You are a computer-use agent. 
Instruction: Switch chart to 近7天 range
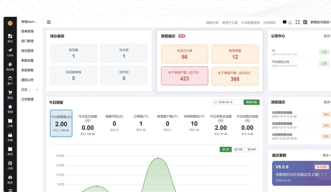coord(226,149)
